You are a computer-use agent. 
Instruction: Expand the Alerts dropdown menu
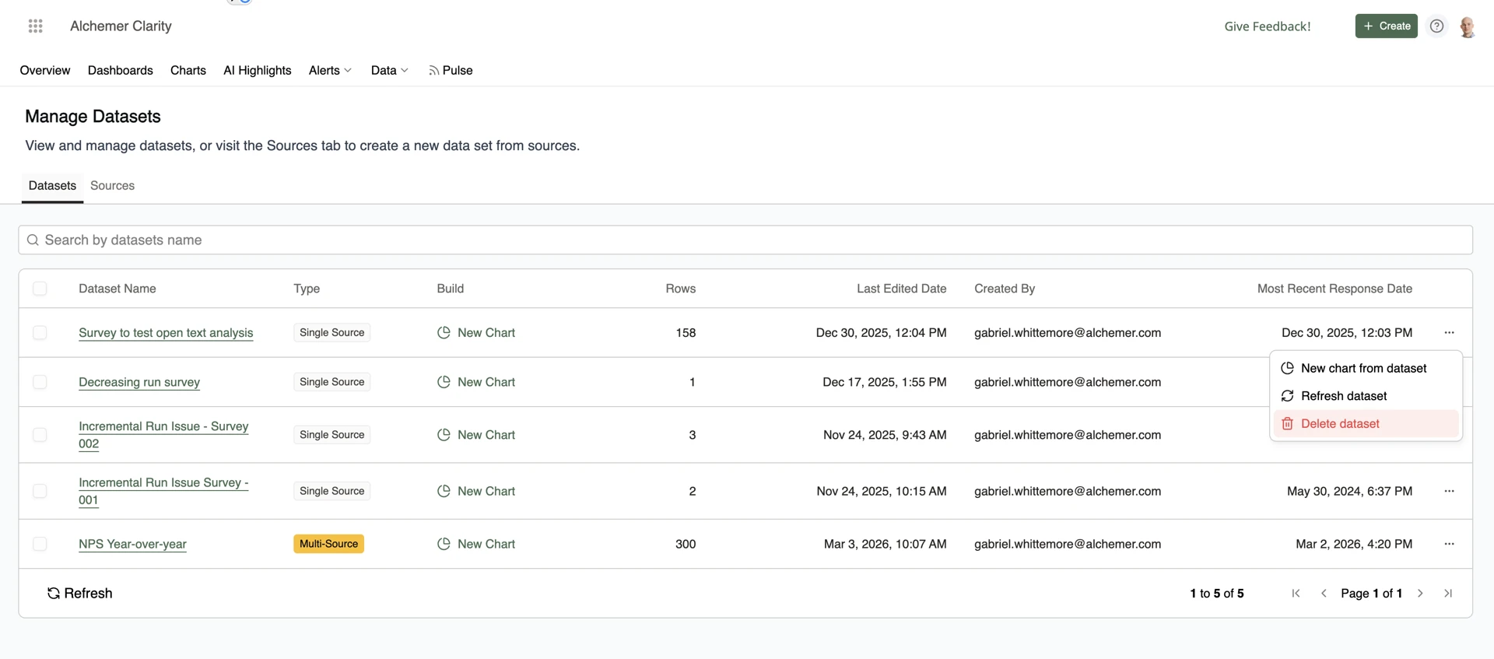point(330,70)
